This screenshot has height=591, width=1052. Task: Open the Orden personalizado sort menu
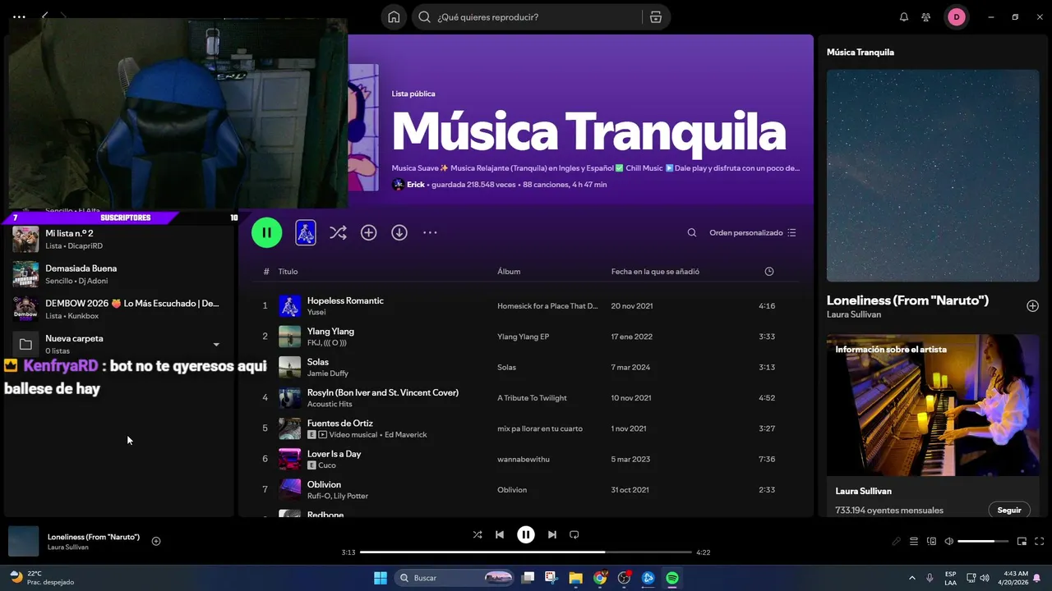[753, 233]
